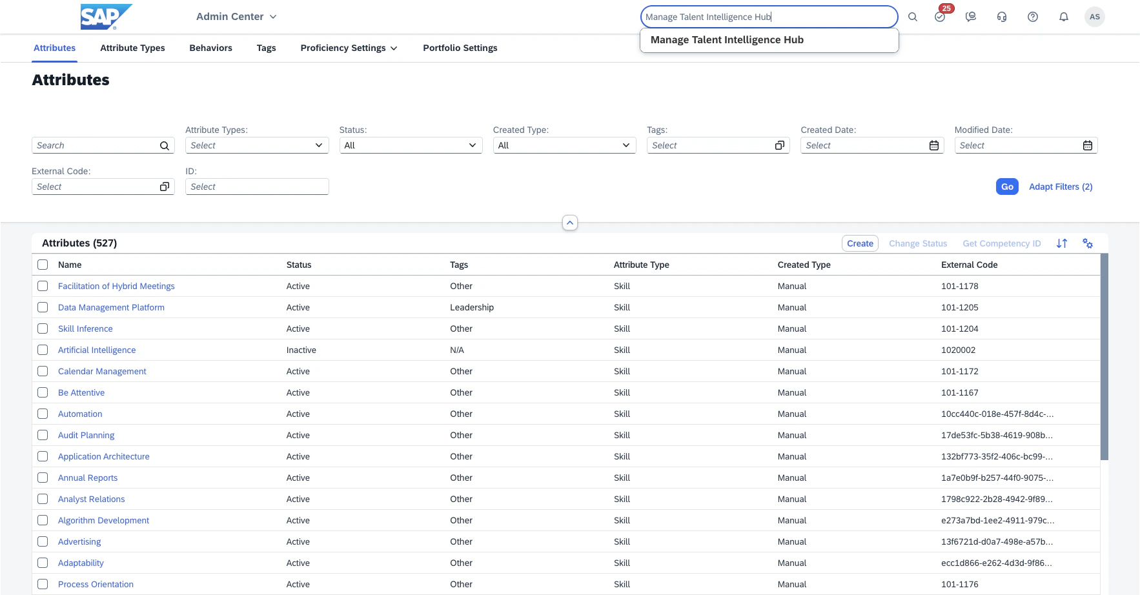Check the Artificial Intelligence row checkbox
The height and width of the screenshot is (595, 1140).
(x=43, y=350)
